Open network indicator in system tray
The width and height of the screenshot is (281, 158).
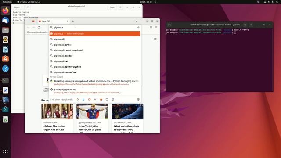click(265, 2)
